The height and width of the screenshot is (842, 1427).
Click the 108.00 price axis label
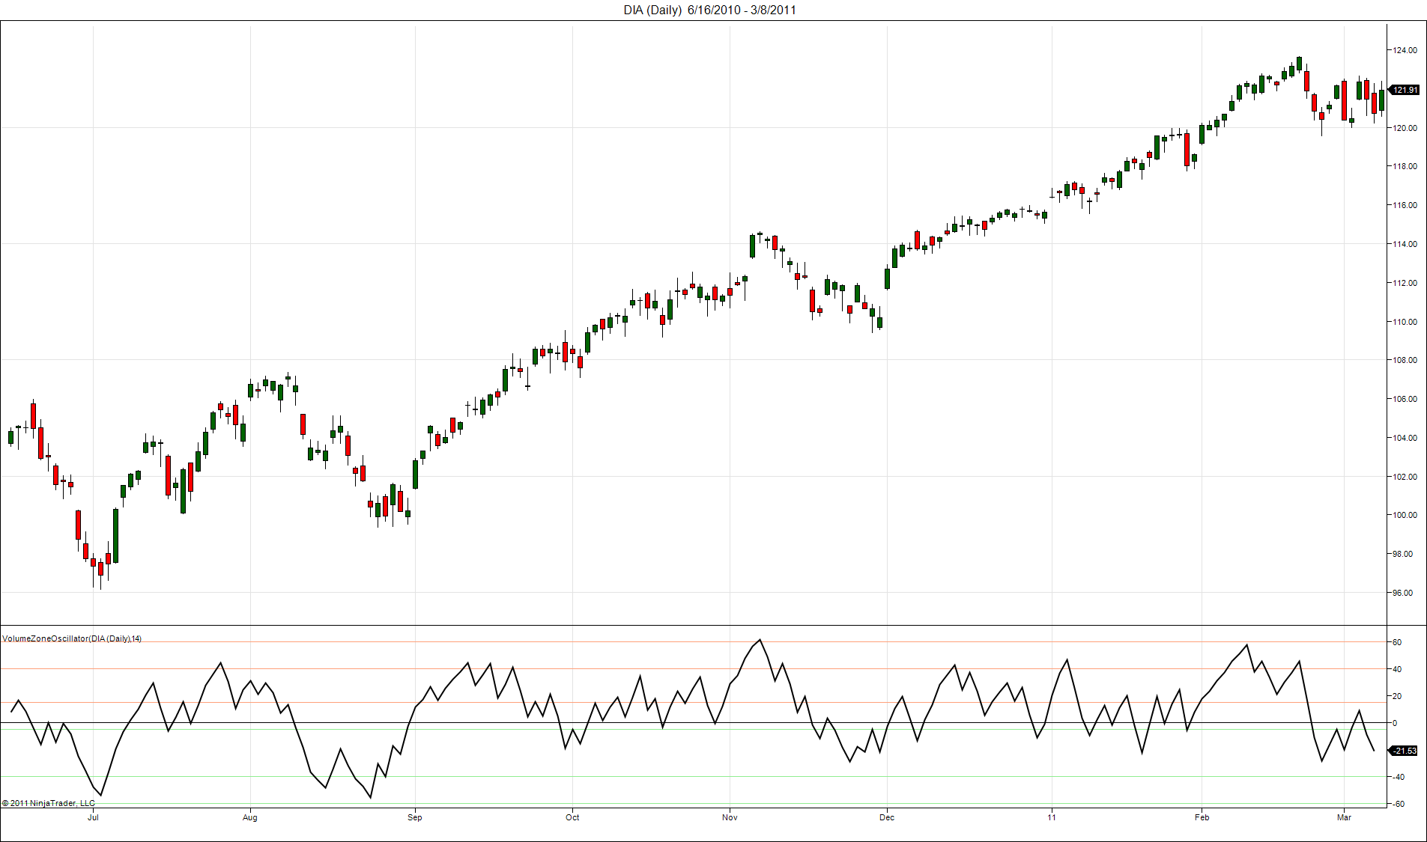point(1405,360)
